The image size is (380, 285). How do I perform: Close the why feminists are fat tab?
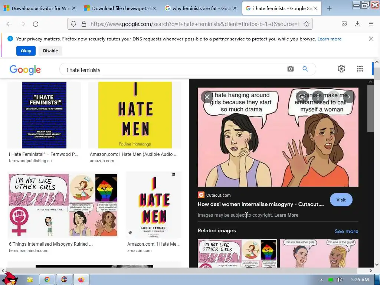tap(235, 8)
